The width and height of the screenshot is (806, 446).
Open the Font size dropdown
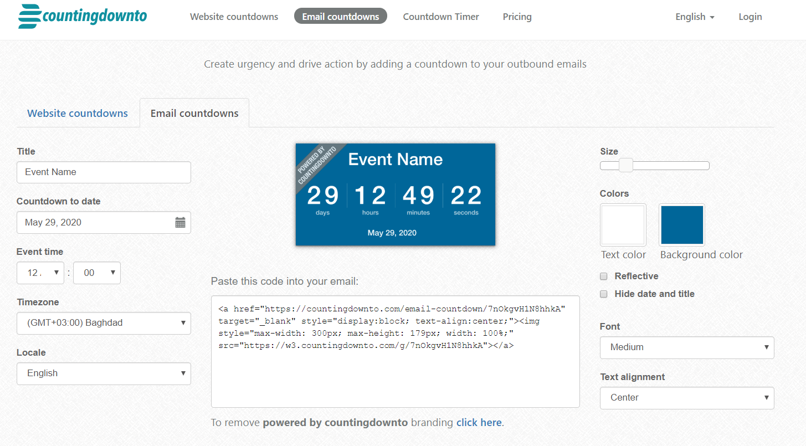[x=686, y=348]
